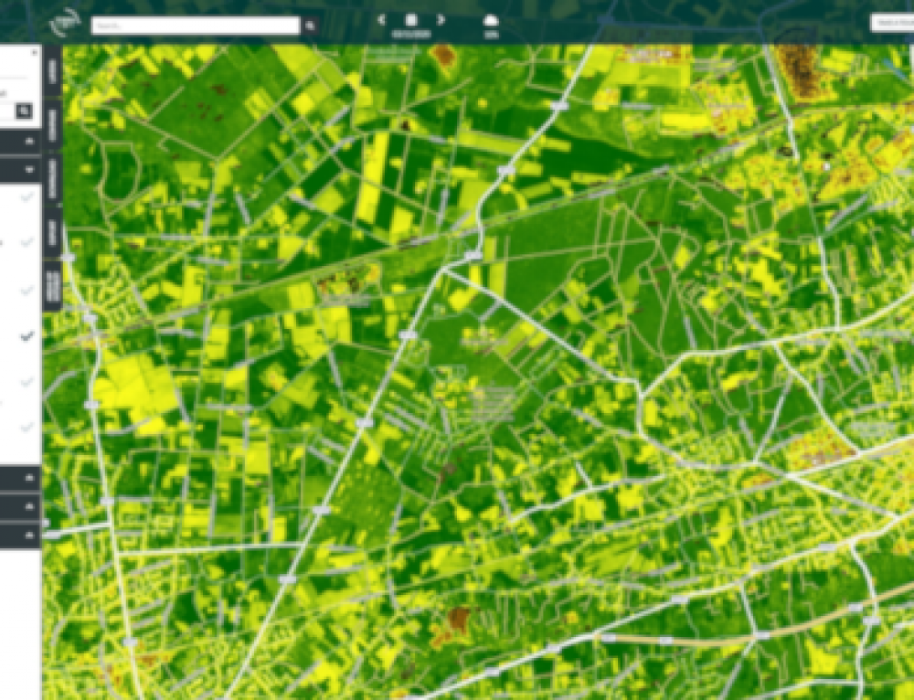The width and height of the screenshot is (914, 700).
Task: Open the calendar date picker icon
Action: click(410, 18)
